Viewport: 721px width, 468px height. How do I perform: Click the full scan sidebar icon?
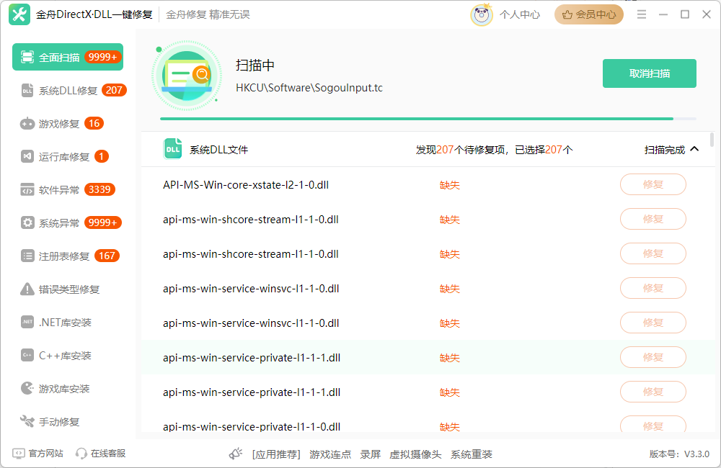tap(27, 57)
